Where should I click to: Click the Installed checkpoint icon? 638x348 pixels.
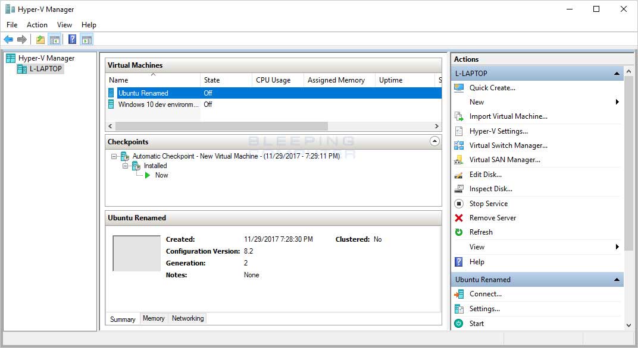point(136,166)
